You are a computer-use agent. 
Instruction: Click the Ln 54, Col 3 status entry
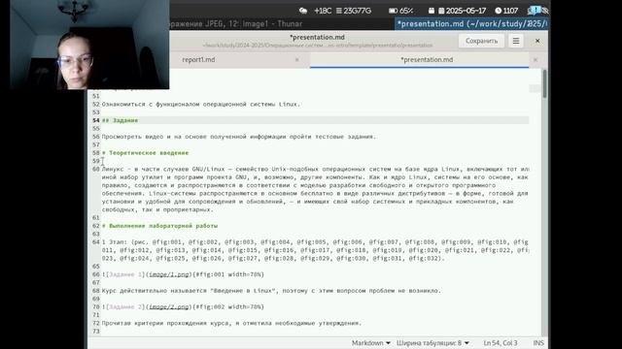[501, 342]
